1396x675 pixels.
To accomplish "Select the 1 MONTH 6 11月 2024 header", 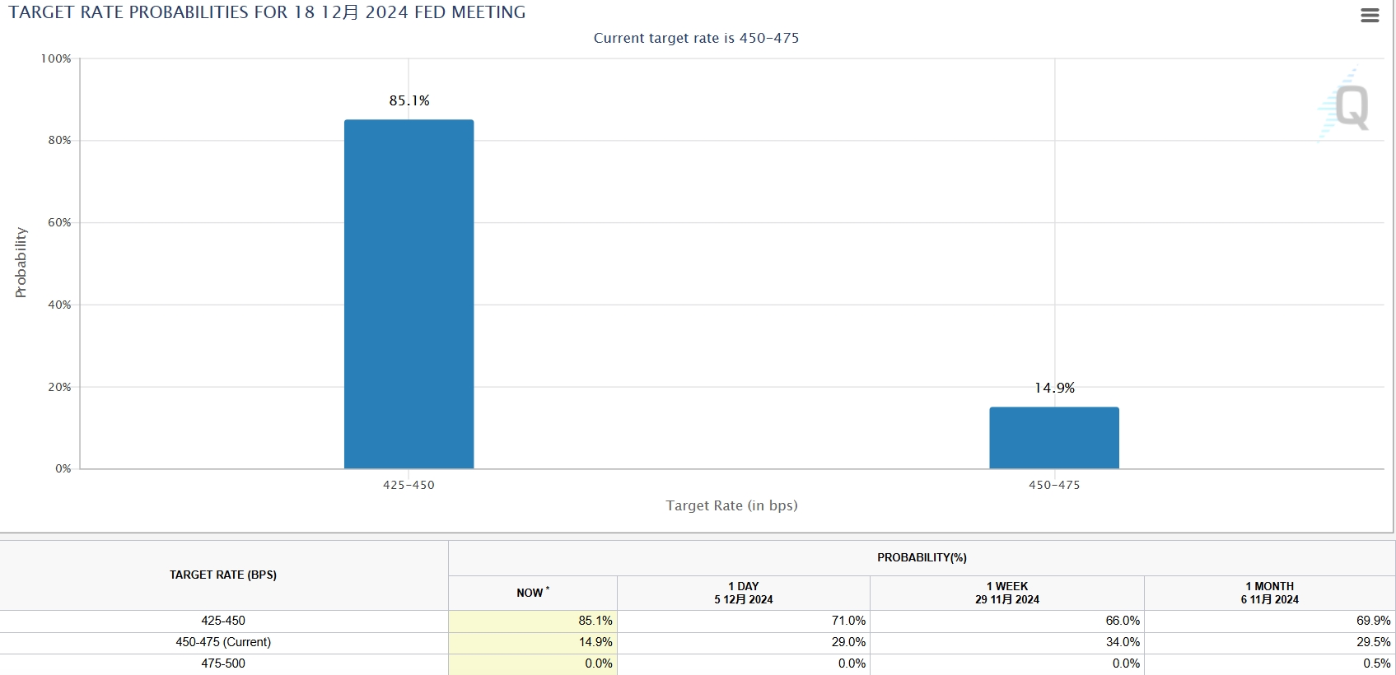I will 1270,593.
